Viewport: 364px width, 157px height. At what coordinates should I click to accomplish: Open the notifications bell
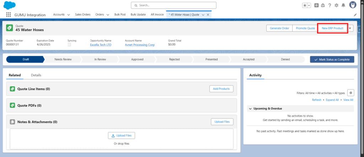click(343, 5)
